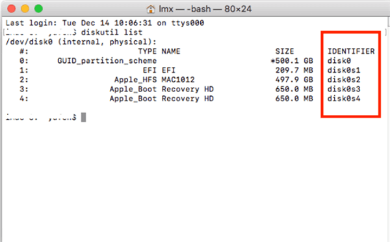This screenshot has width=390, height=242.
Task: Click partition index '2:'
Action: point(24,80)
